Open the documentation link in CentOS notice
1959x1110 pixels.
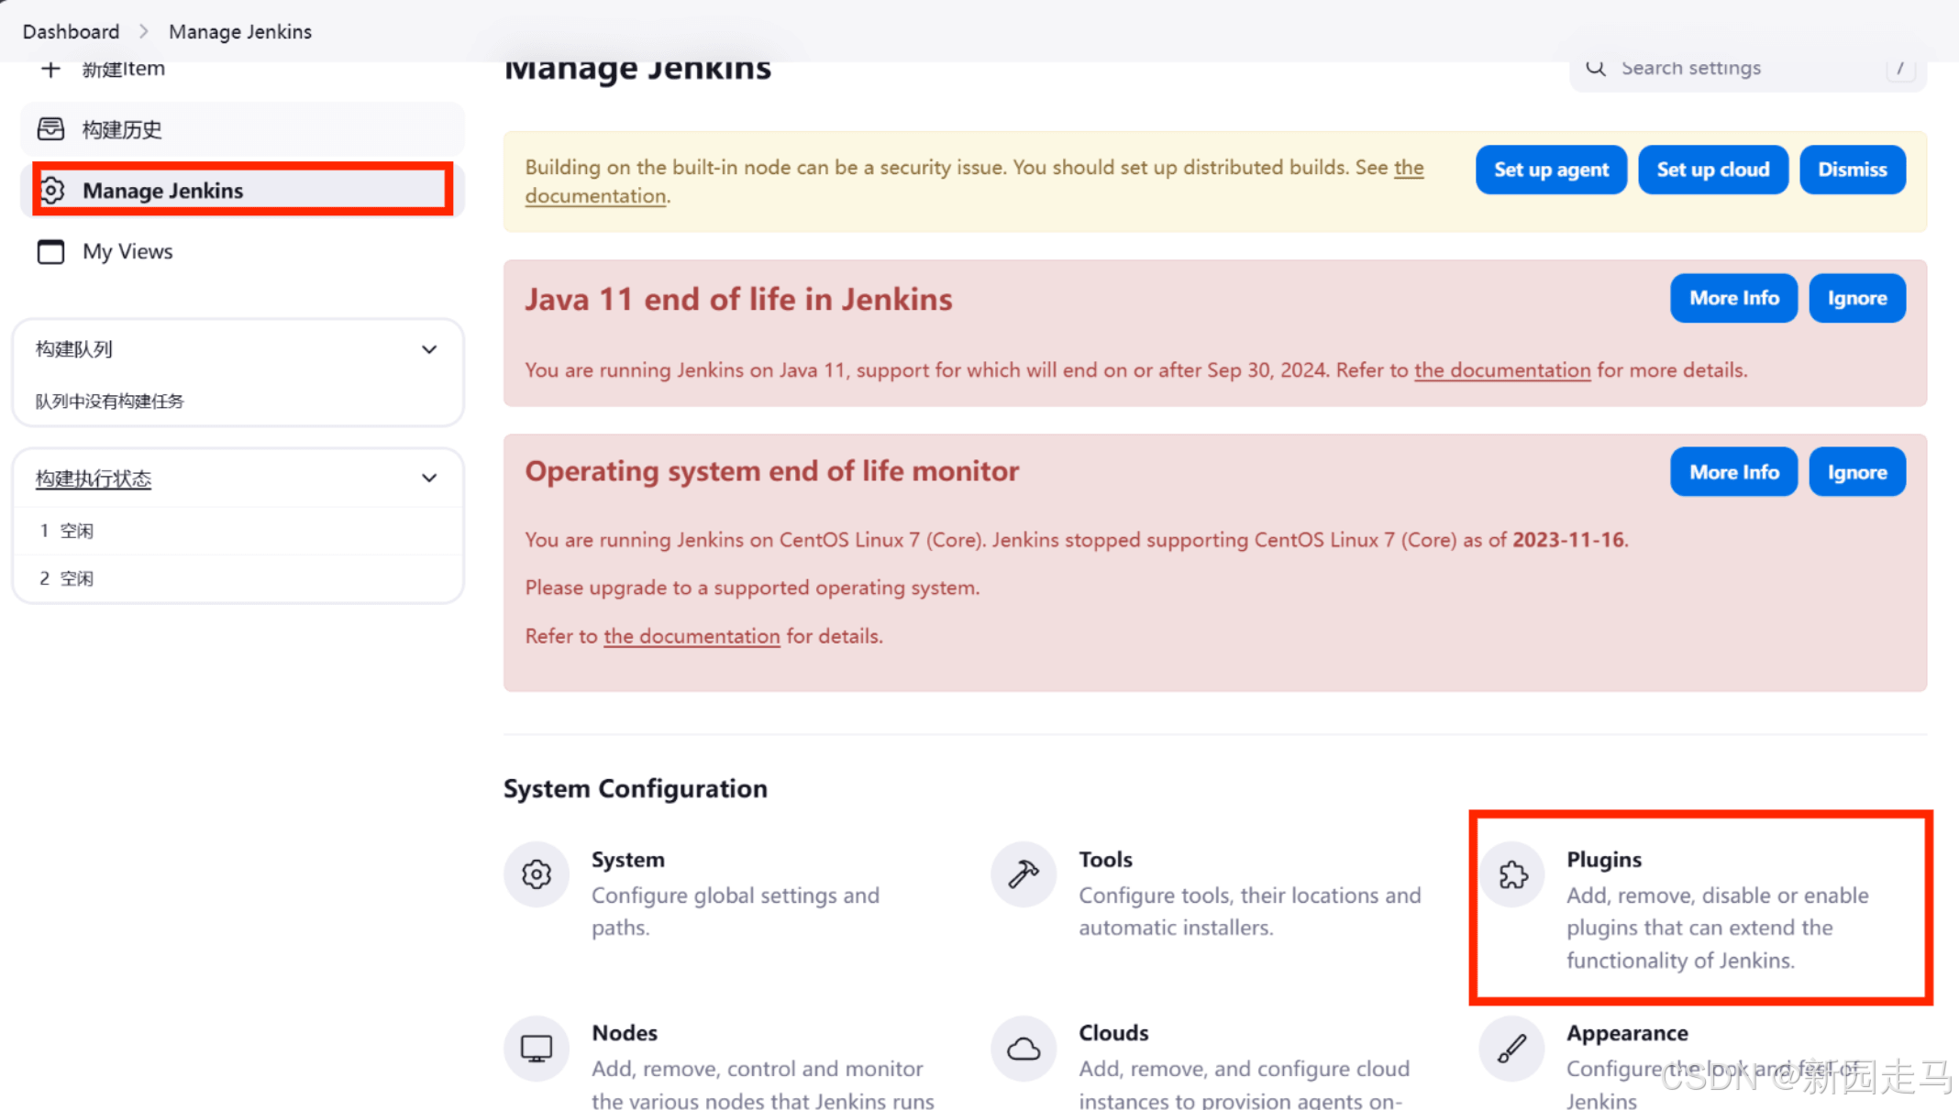tap(692, 636)
